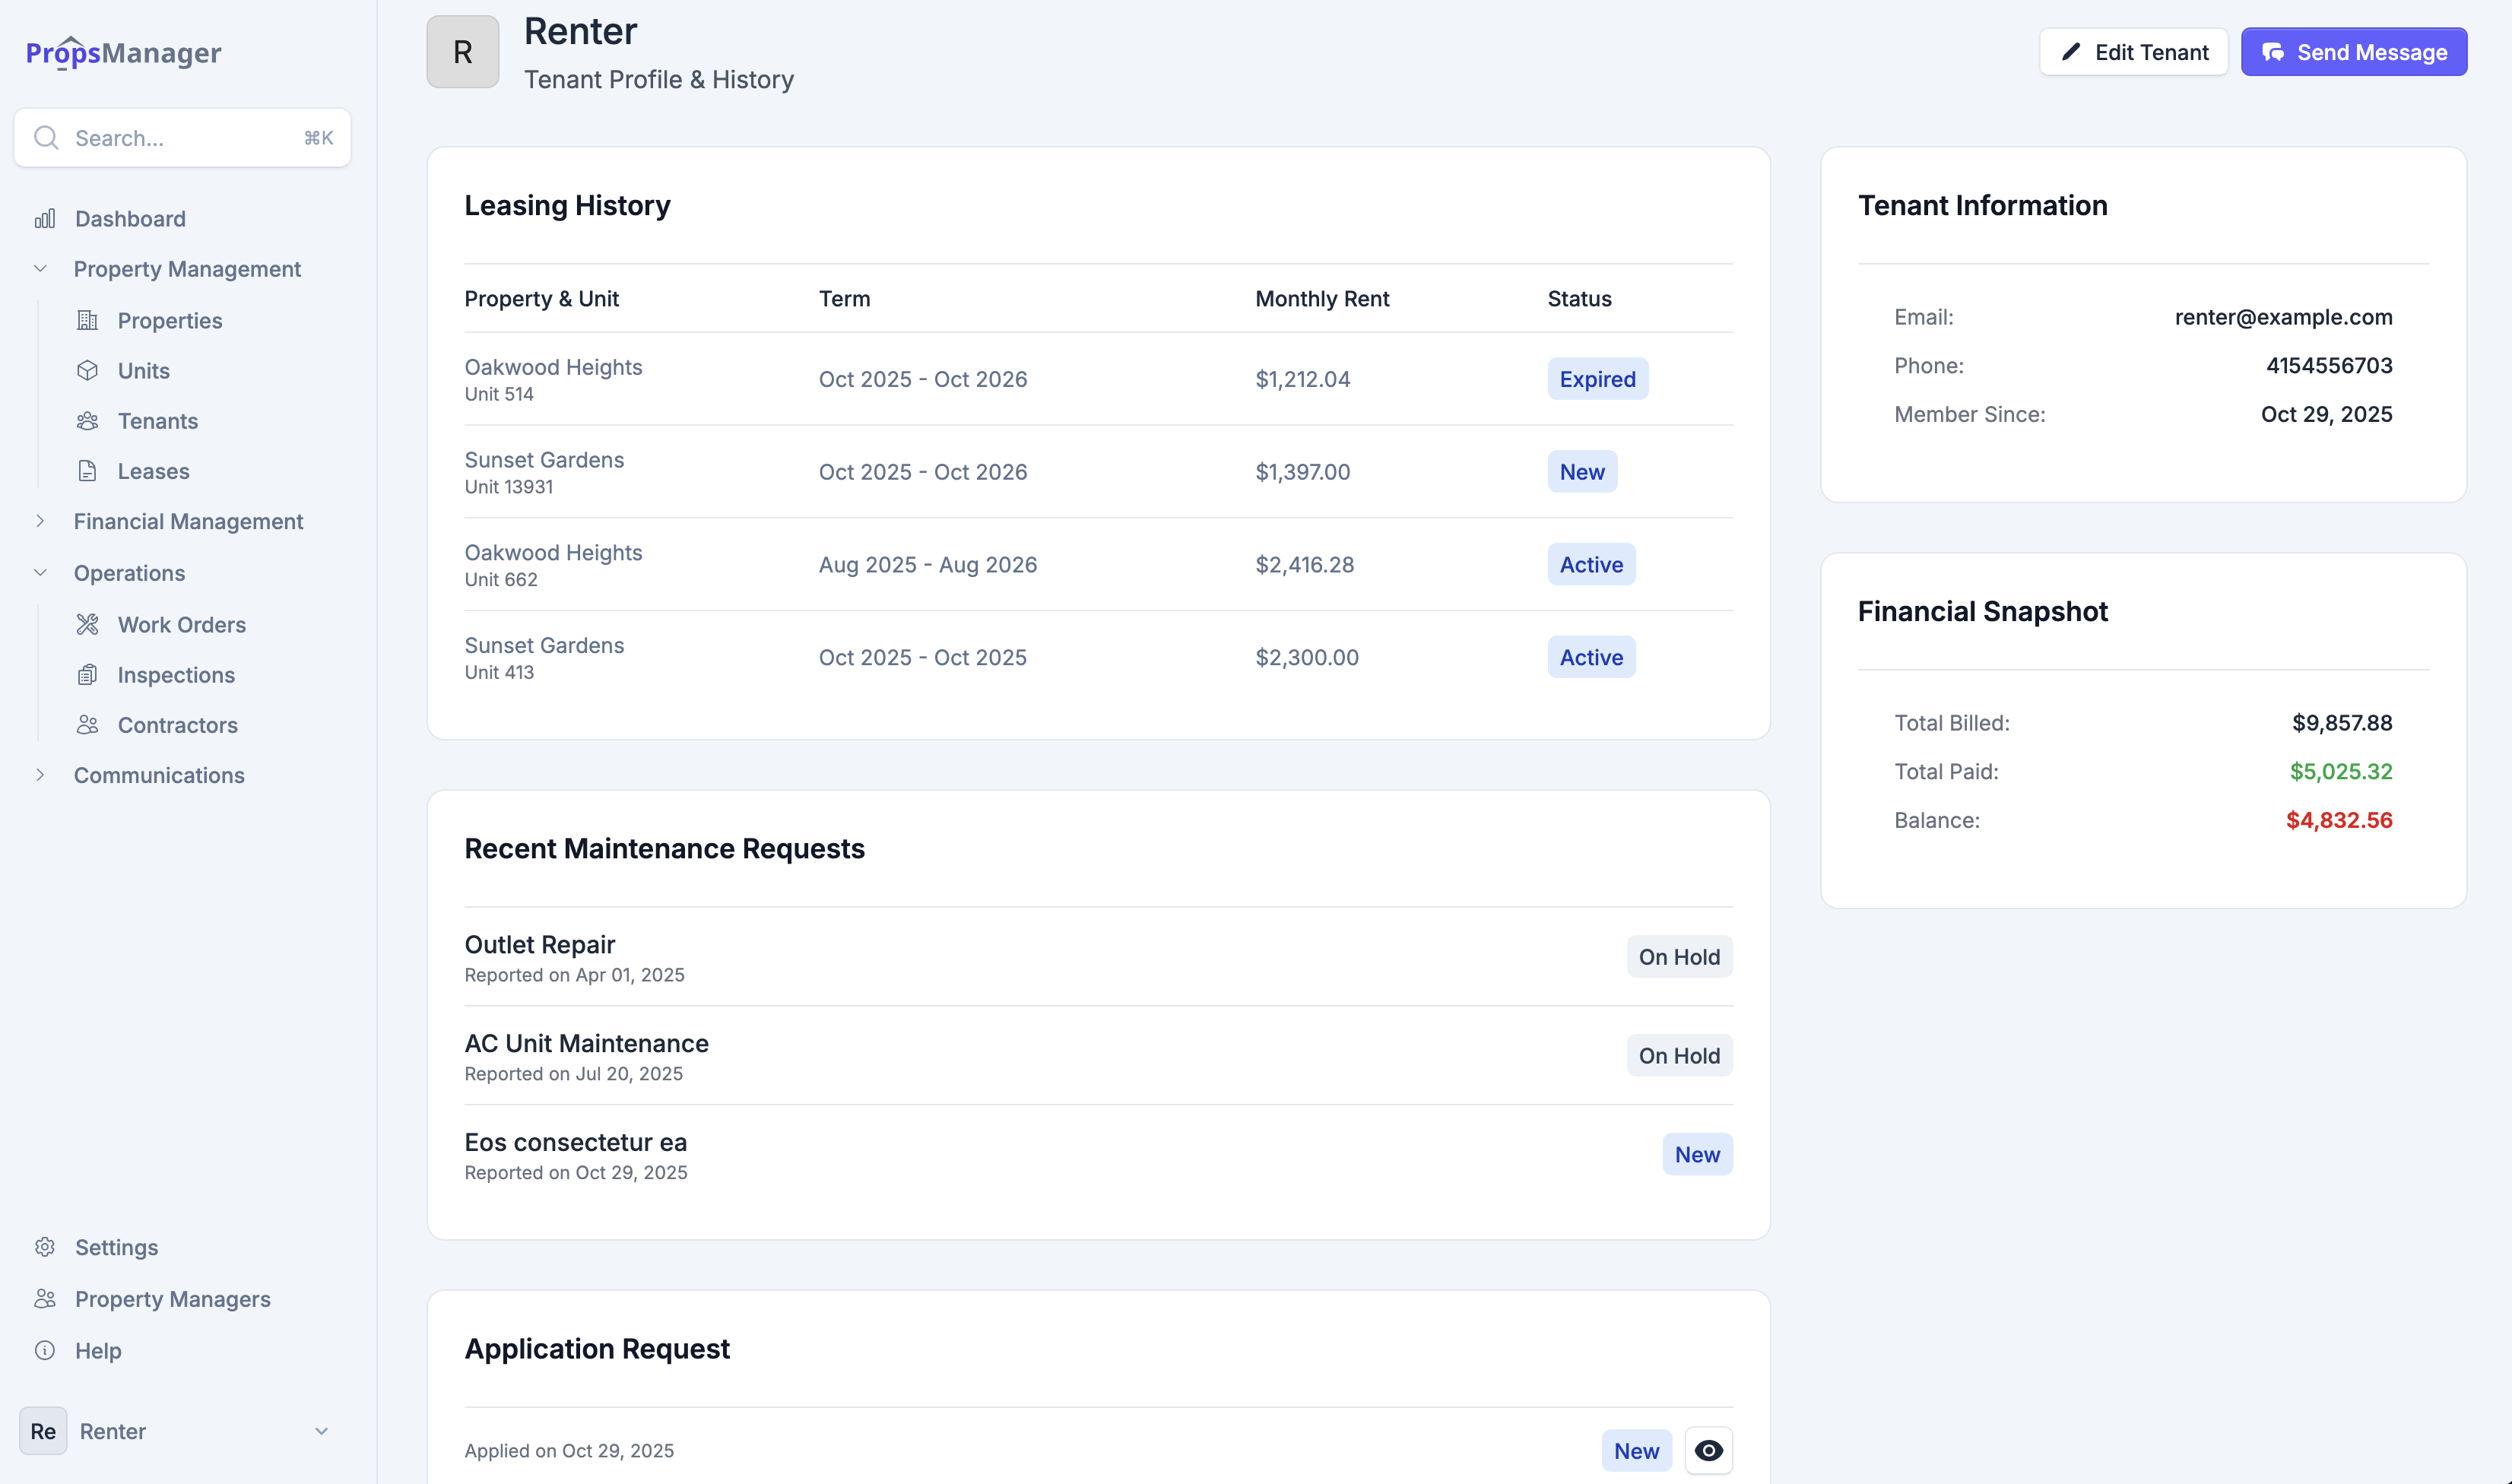View application details with the eye toggle
The width and height of the screenshot is (2512, 1484).
1709,1450
